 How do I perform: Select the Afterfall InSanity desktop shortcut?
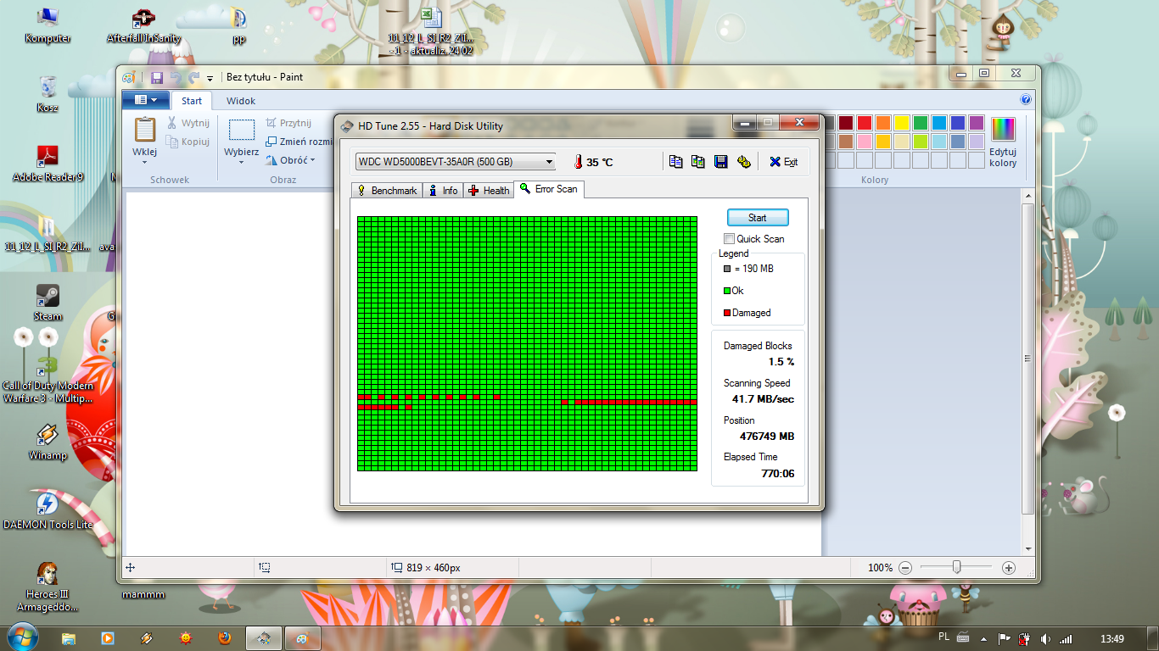[x=143, y=25]
